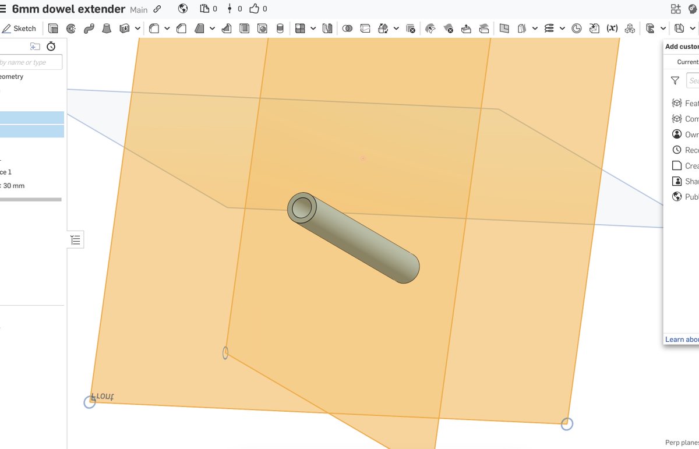Select the Fillet tool
The image size is (699, 449).
[154, 28]
